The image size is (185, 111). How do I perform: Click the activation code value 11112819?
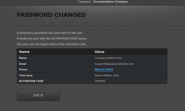point(100,81)
